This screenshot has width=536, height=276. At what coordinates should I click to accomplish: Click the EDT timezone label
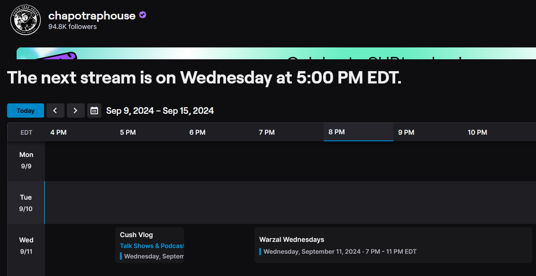pyautogui.click(x=26, y=132)
